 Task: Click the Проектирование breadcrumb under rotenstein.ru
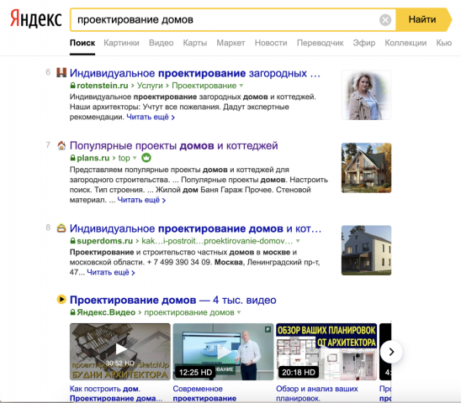[204, 86]
